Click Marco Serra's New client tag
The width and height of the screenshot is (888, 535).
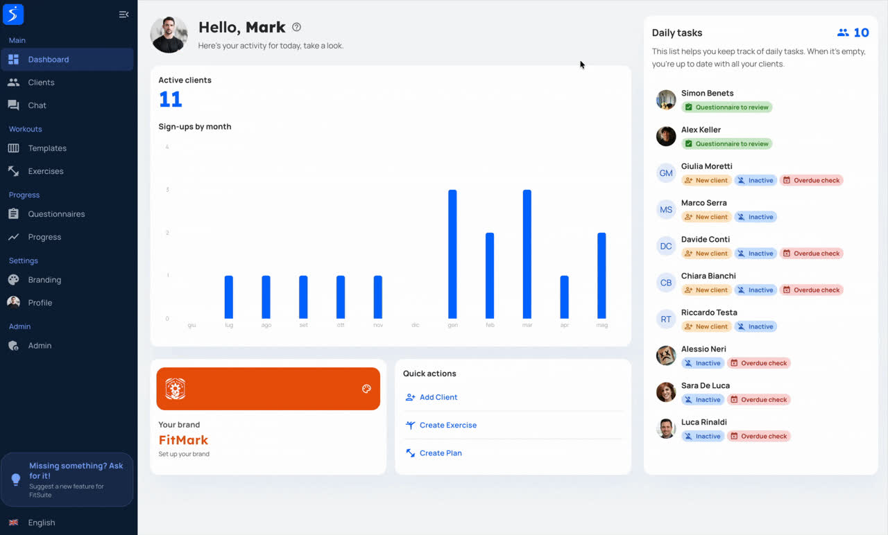click(706, 217)
